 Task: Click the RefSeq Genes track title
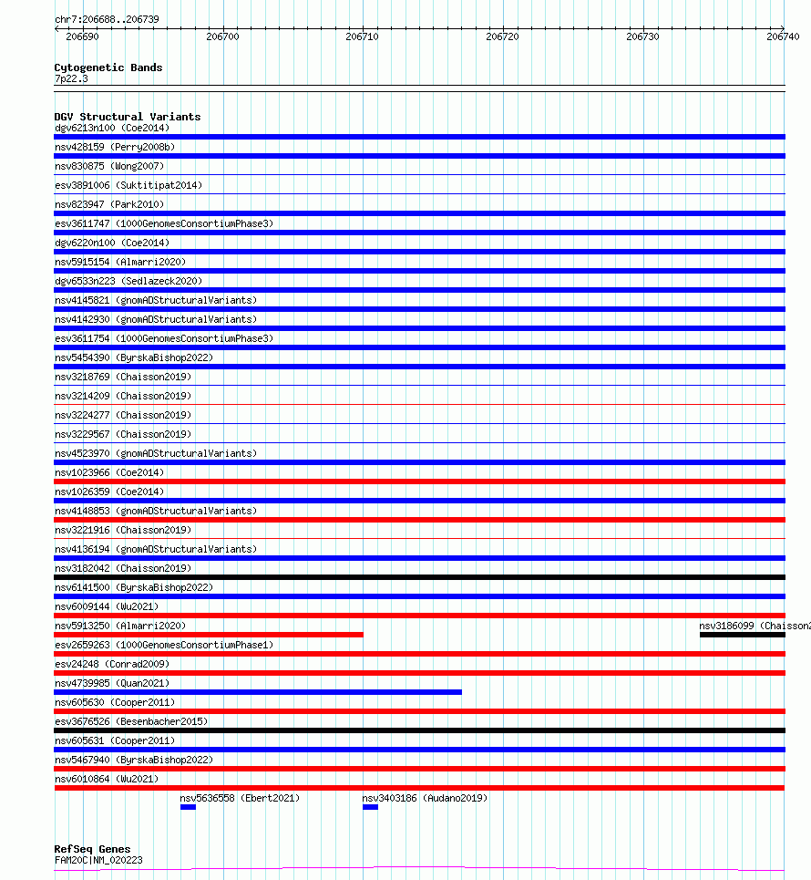click(x=92, y=849)
